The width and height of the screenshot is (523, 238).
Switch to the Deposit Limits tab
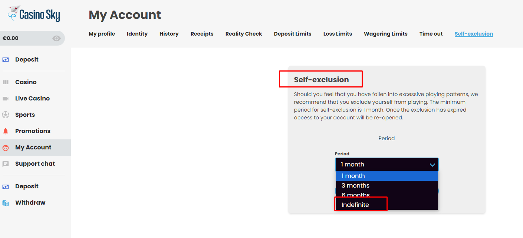click(x=292, y=34)
